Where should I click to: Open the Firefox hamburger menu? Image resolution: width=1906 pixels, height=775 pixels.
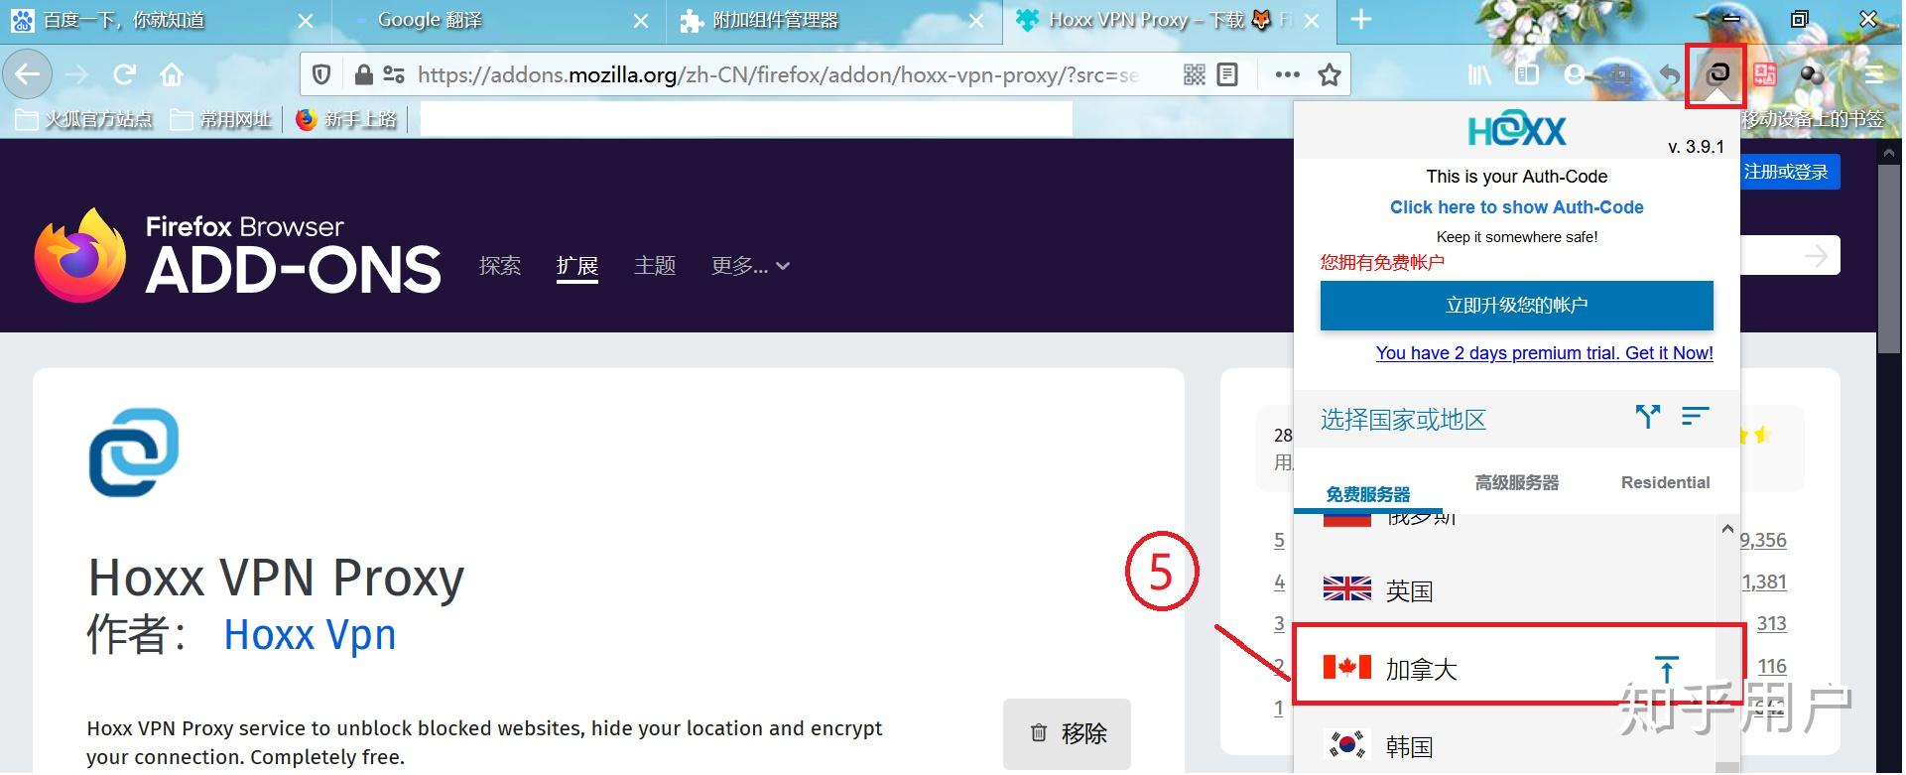coord(1873,74)
